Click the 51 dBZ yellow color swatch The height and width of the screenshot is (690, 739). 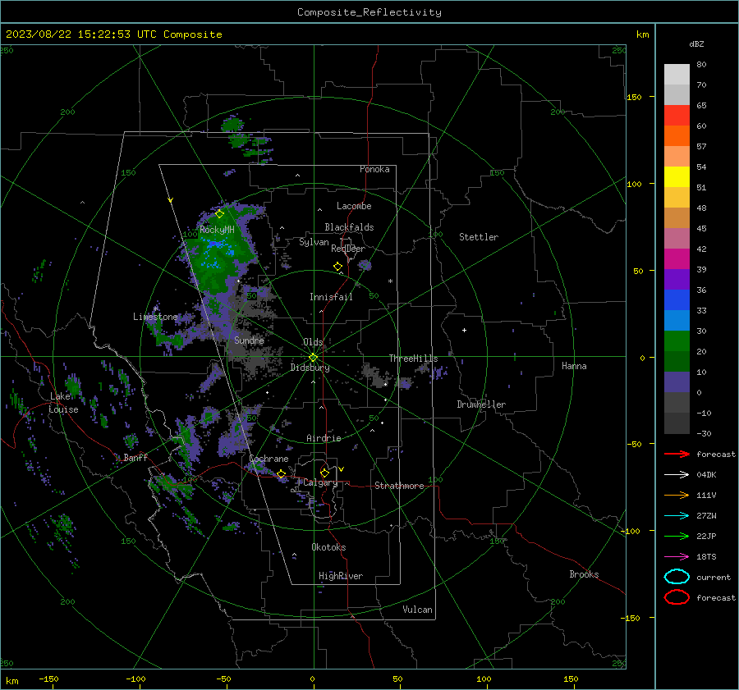(677, 177)
